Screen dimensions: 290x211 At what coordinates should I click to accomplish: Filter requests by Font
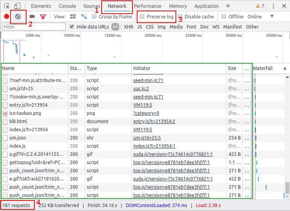pos(191,27)
